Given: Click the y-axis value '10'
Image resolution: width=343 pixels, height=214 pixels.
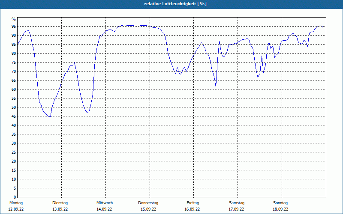Looking at the screenshot, I should (x=14, y=179).
